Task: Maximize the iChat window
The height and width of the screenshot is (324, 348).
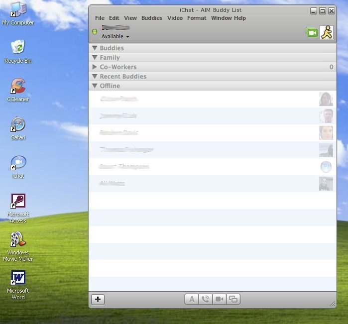Action: point(323,11)
